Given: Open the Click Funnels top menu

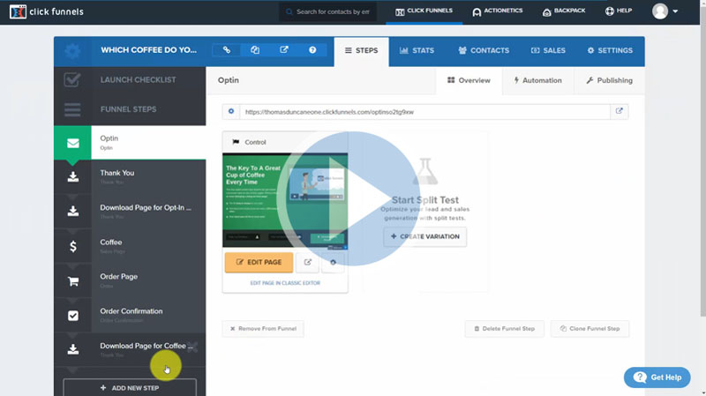Looking at the screenshot, I should 424,11.
